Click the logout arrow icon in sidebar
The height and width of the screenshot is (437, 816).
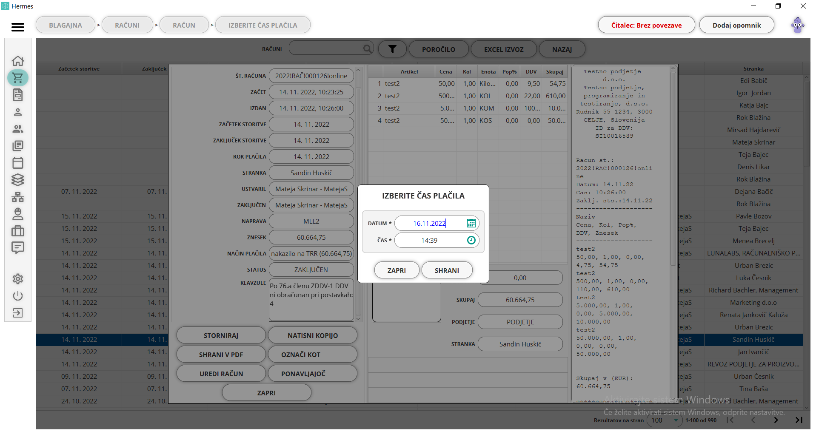coord(18,313)
